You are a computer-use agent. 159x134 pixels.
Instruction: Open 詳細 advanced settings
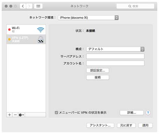(x=132, y=113)
